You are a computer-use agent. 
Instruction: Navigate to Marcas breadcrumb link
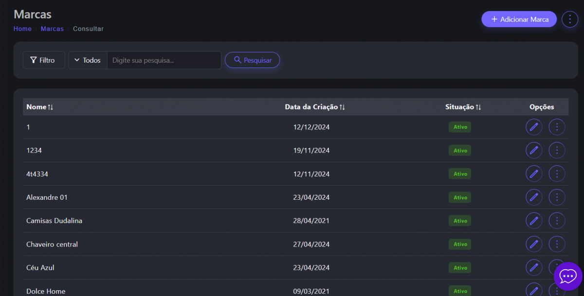pyautogui.click(x=52, y=29)
